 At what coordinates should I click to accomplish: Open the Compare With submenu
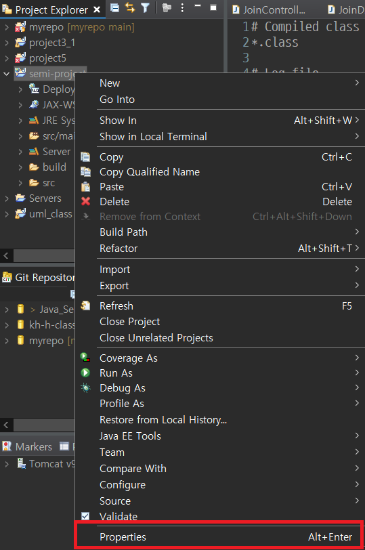pyautogui.click(x=220, y=468)
